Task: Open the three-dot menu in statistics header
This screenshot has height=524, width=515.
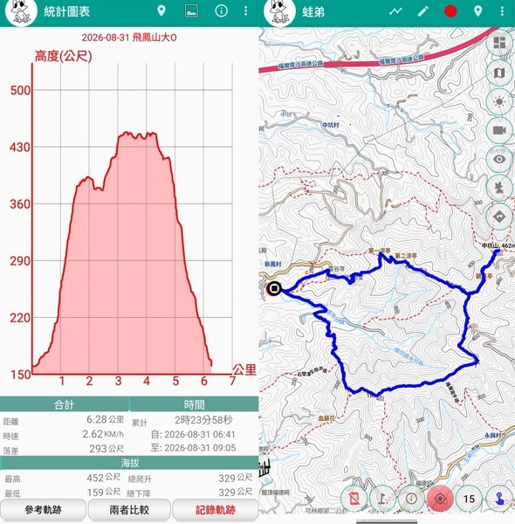Action: [246, 11]
